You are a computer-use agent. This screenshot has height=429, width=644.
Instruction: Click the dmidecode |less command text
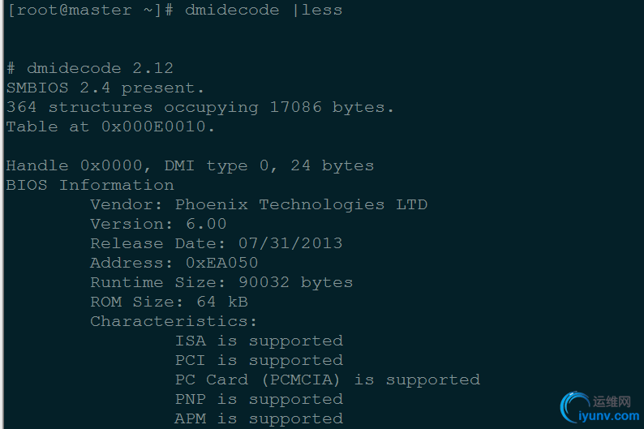pyautogui.click(x=264, y=10)
